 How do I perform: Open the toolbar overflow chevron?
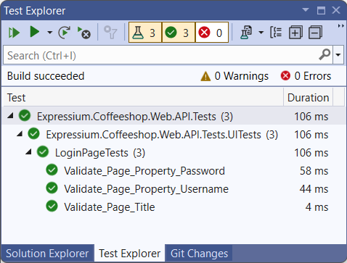[341, 26]
